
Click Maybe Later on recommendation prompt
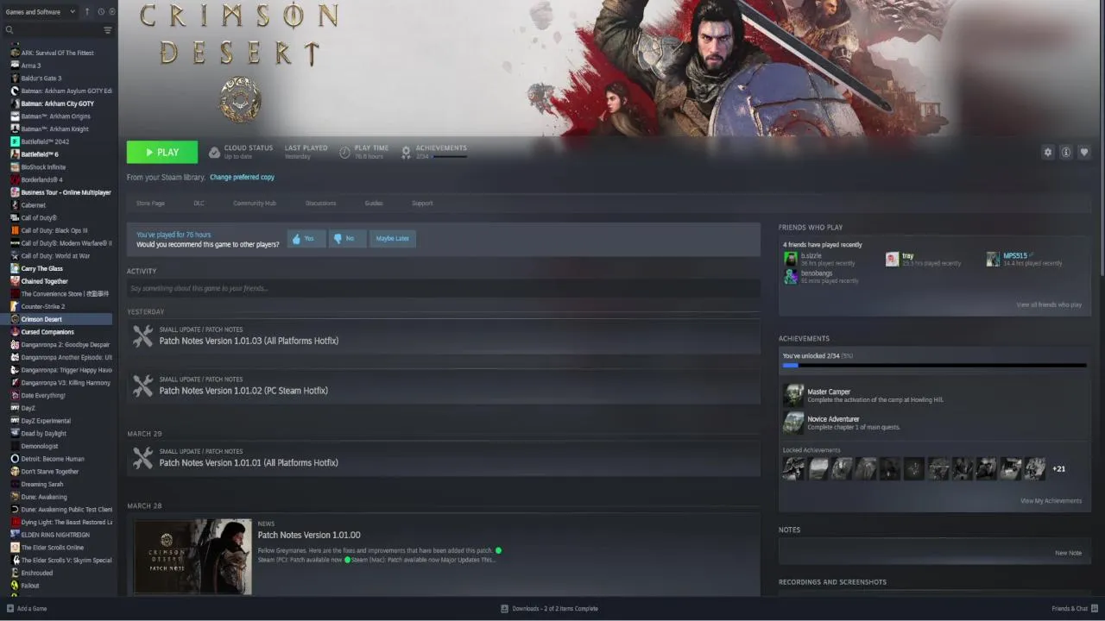(x=393, y=238)
